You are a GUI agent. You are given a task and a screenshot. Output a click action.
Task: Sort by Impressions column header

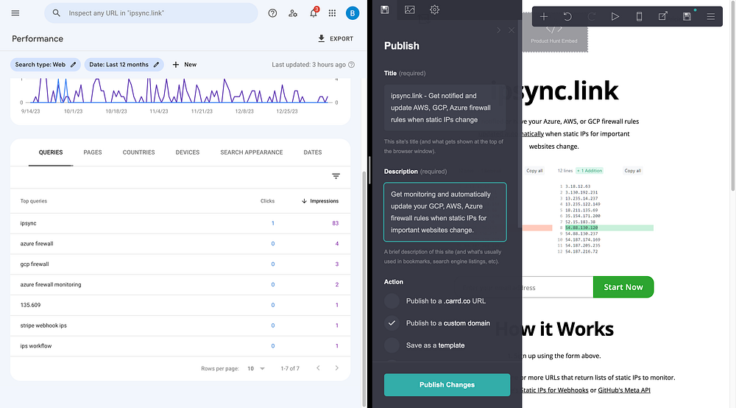(320, 201)
